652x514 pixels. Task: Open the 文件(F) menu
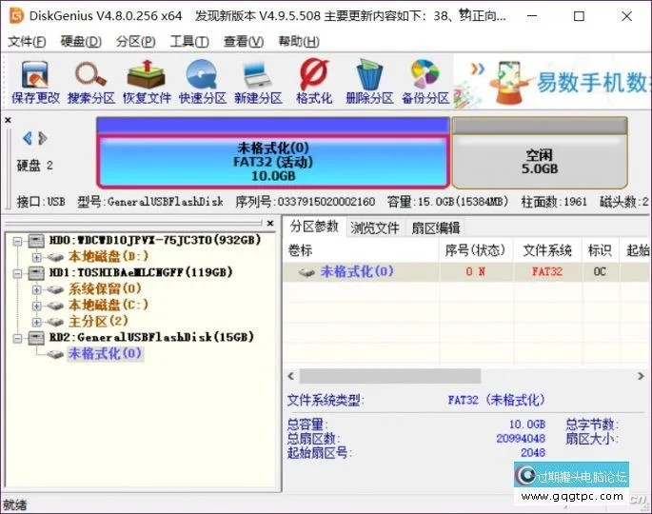[x=27, y=42]
